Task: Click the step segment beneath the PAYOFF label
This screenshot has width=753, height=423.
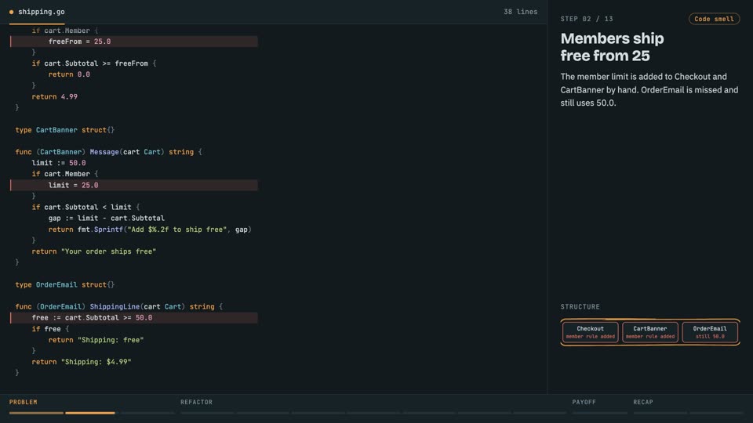Action: 599,413
